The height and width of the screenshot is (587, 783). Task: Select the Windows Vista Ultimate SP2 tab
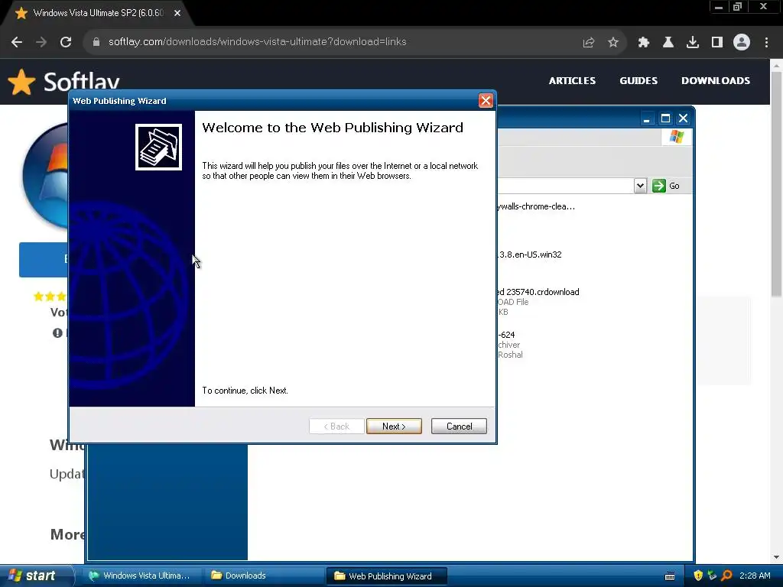point(98,13)
